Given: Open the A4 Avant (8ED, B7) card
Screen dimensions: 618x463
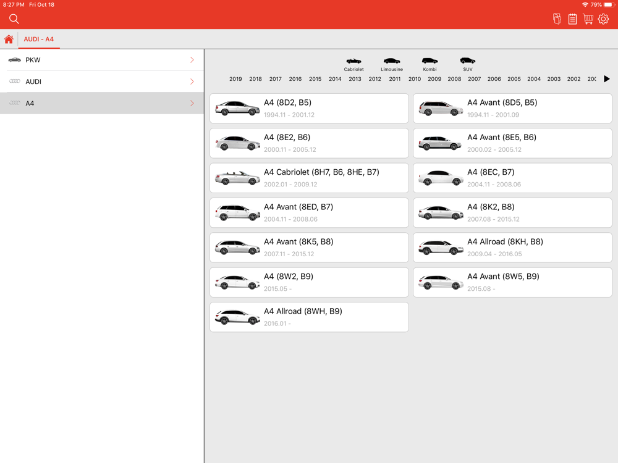Looking at the screenshot, I should point(309,212).
